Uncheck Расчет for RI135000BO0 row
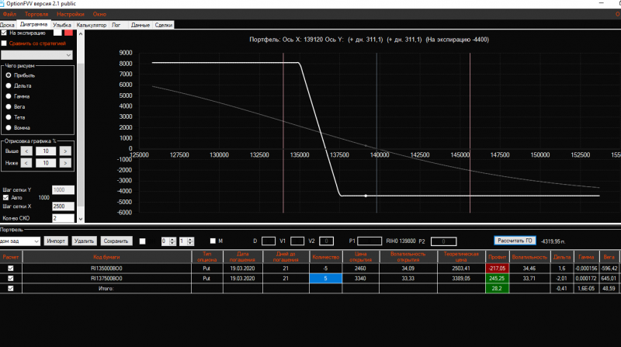Viewport: 621px width, 347px height. [11, 268]
